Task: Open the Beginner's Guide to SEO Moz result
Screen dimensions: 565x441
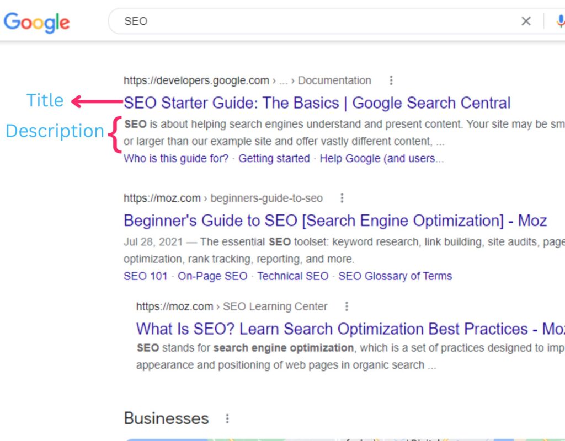Action: pos(335,220)
